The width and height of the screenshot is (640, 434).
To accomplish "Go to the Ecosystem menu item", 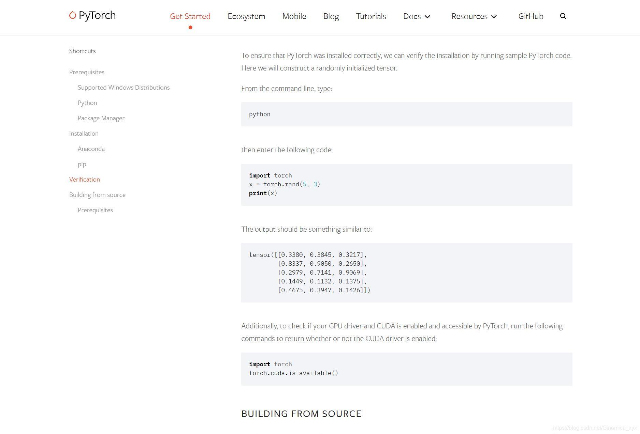I will click(x=246, y=16).
